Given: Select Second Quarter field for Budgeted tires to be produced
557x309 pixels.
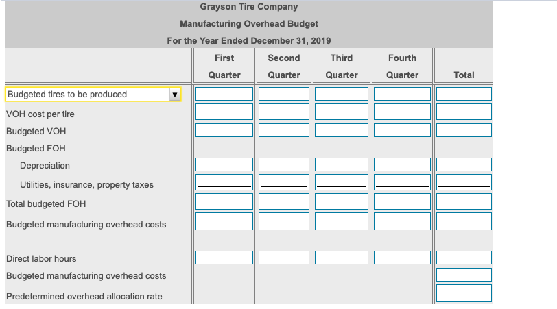Looking at the screenshot, I should [284, 94].
